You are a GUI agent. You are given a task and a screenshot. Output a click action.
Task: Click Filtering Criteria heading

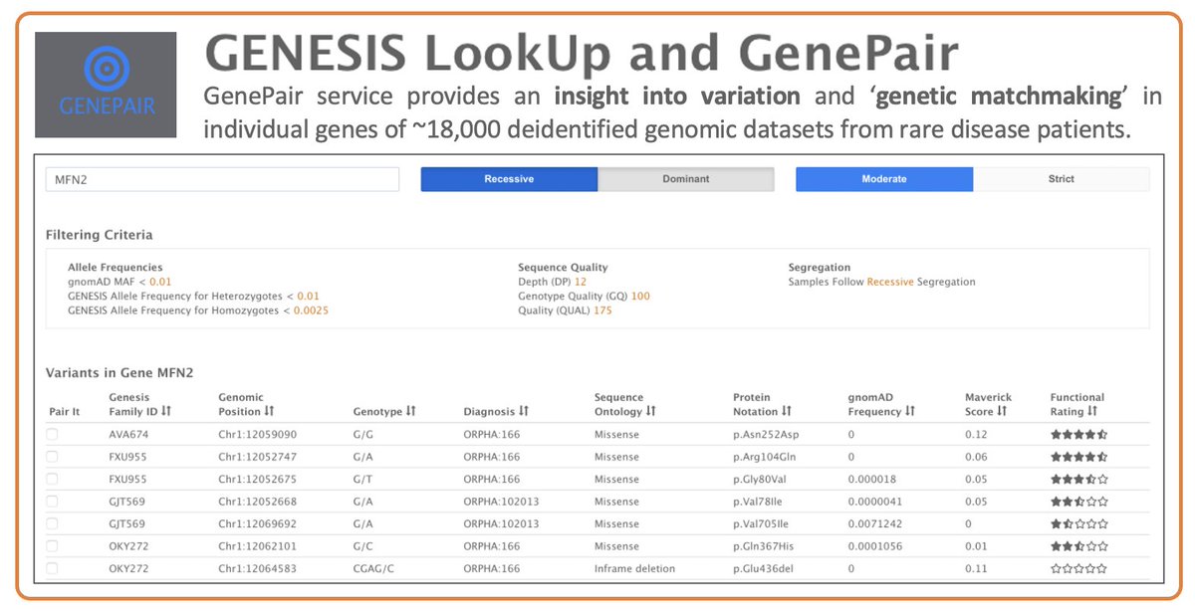pos(100,235)
